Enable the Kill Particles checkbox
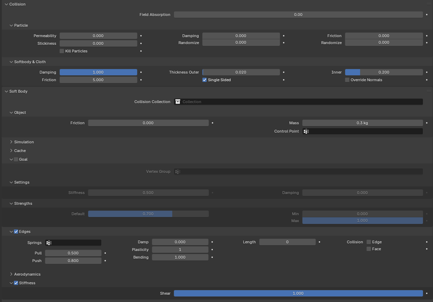433x302 pixels. [62, 51]
